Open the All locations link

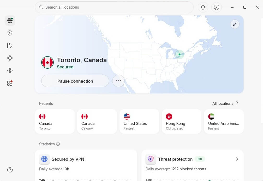click(223, 104)
